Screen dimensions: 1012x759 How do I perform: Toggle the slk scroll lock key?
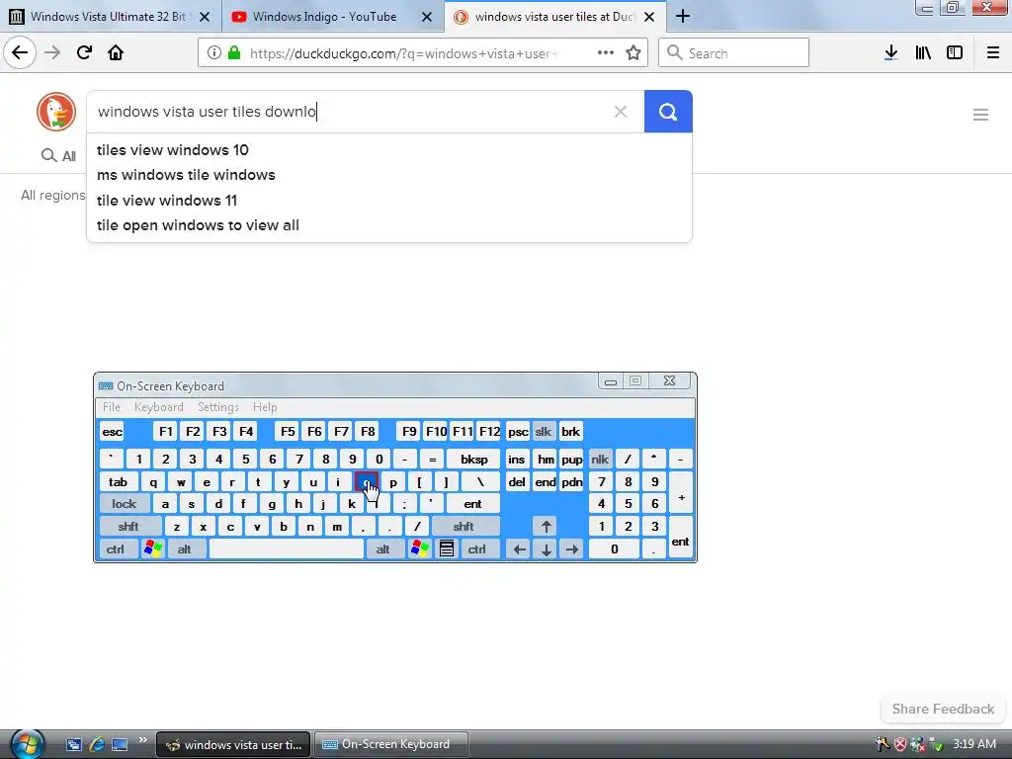coord(544,432)
